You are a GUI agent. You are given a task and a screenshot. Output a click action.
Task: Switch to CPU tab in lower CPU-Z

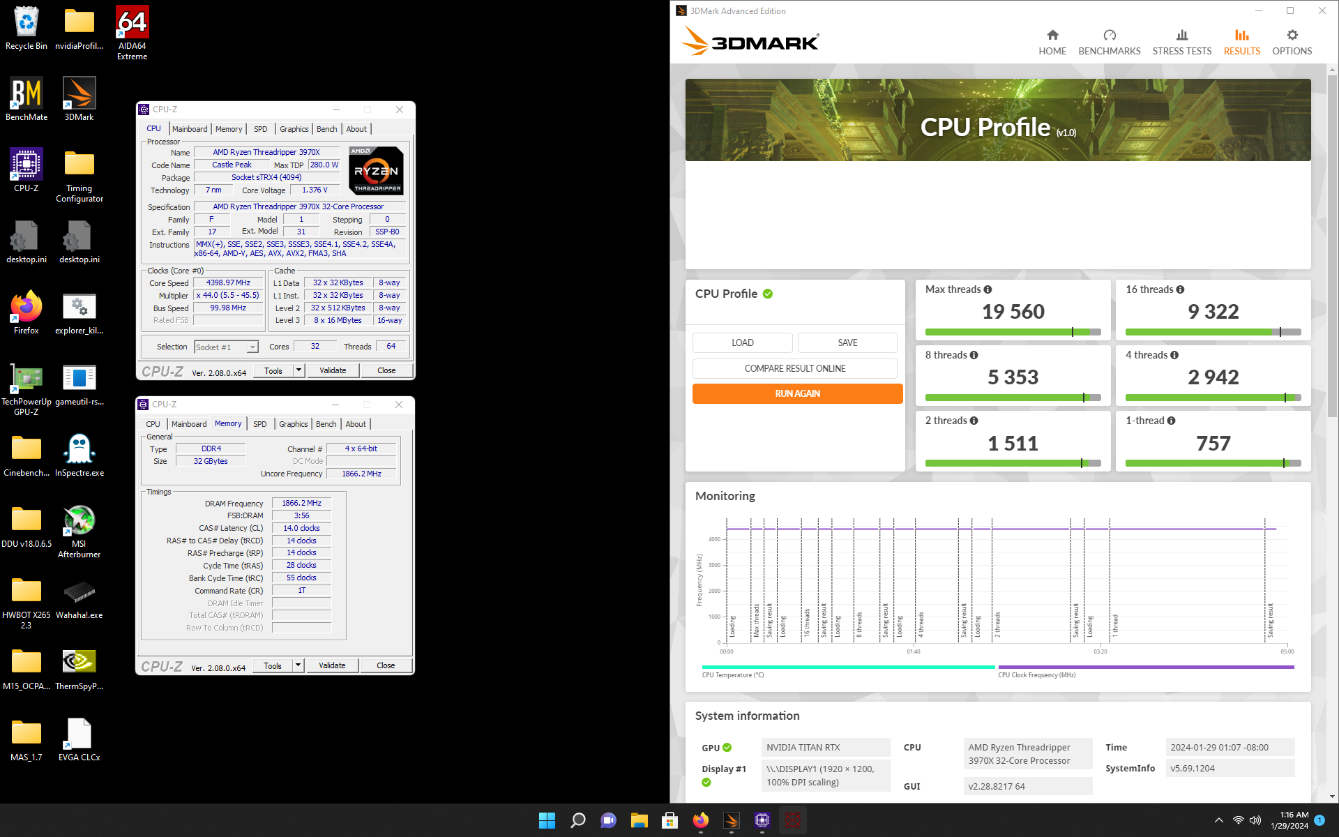(153, 424)
